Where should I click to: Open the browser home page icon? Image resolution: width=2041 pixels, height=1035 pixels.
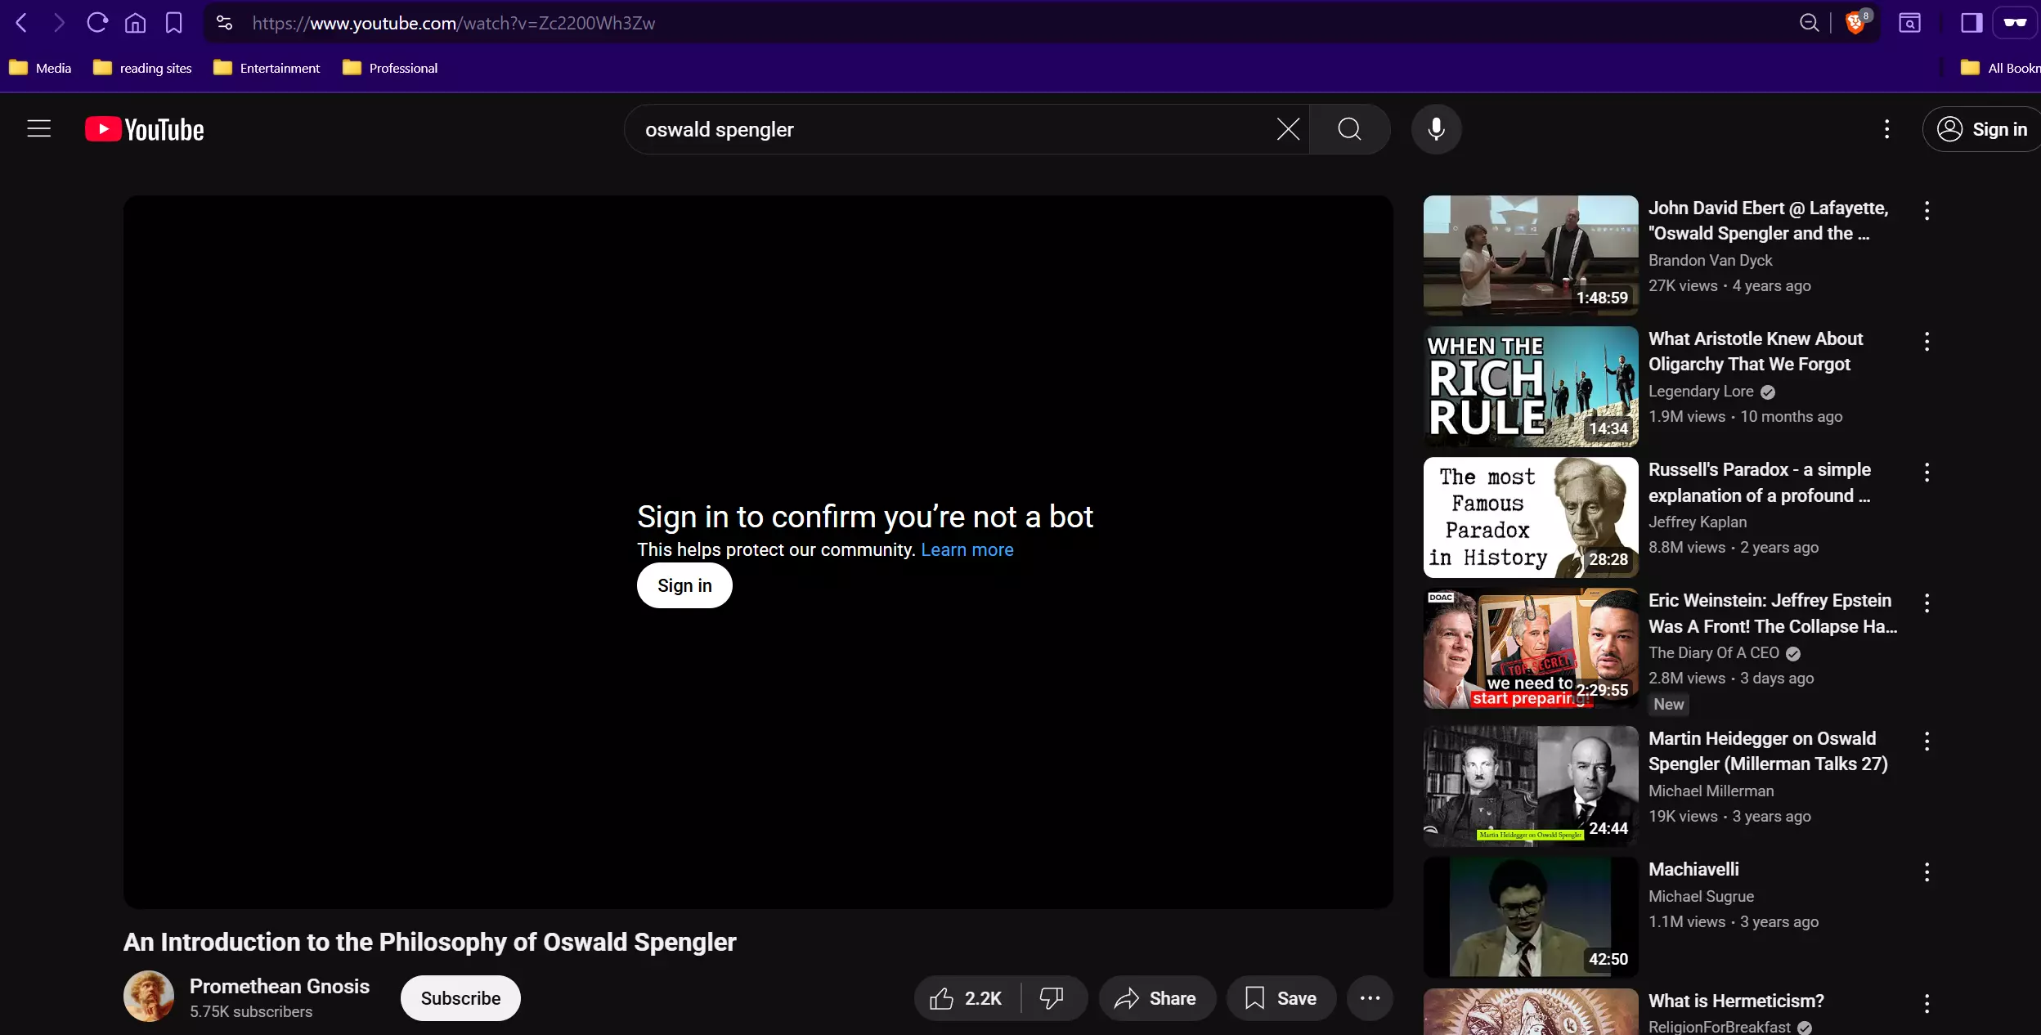pos(135,23)
